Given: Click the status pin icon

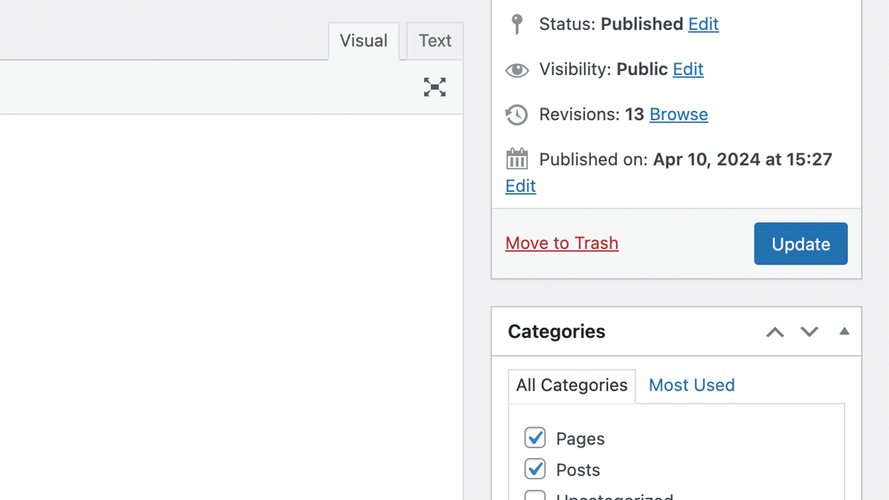Looking at the screenshot, I should (x=517, y=24).
